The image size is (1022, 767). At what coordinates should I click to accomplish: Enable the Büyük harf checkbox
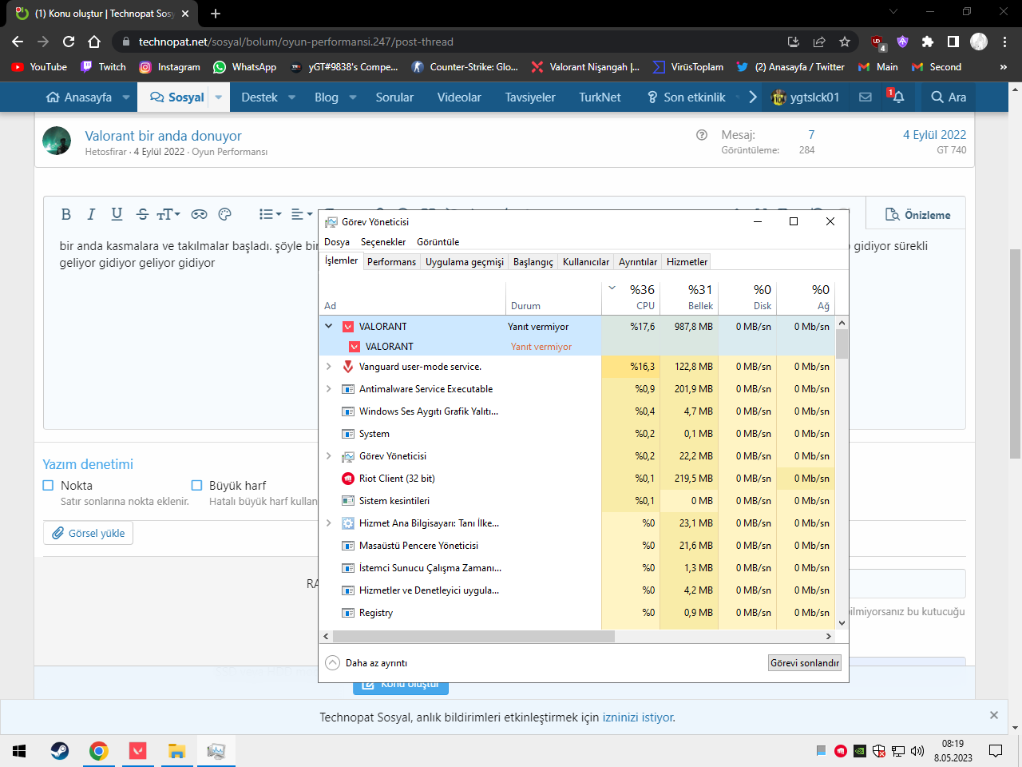(x=196, y=485)
